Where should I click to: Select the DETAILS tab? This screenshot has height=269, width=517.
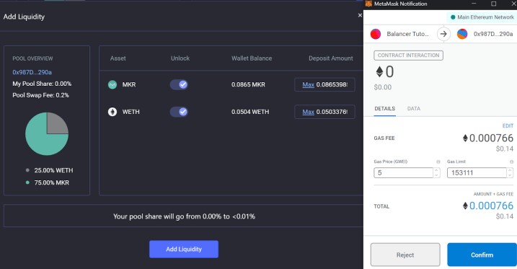(x=385, y=108)
